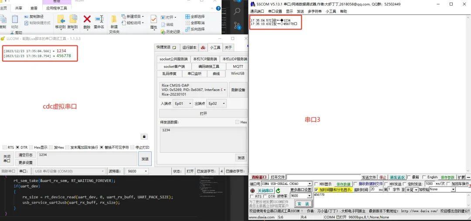Click Deselect all icon in Explorer ribbon
The width and height of the screenshot is (471, 221).
point(188,23)
